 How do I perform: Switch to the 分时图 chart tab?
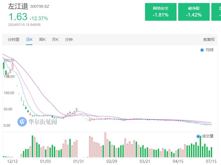pyautogui.click(x=14, y=39)
